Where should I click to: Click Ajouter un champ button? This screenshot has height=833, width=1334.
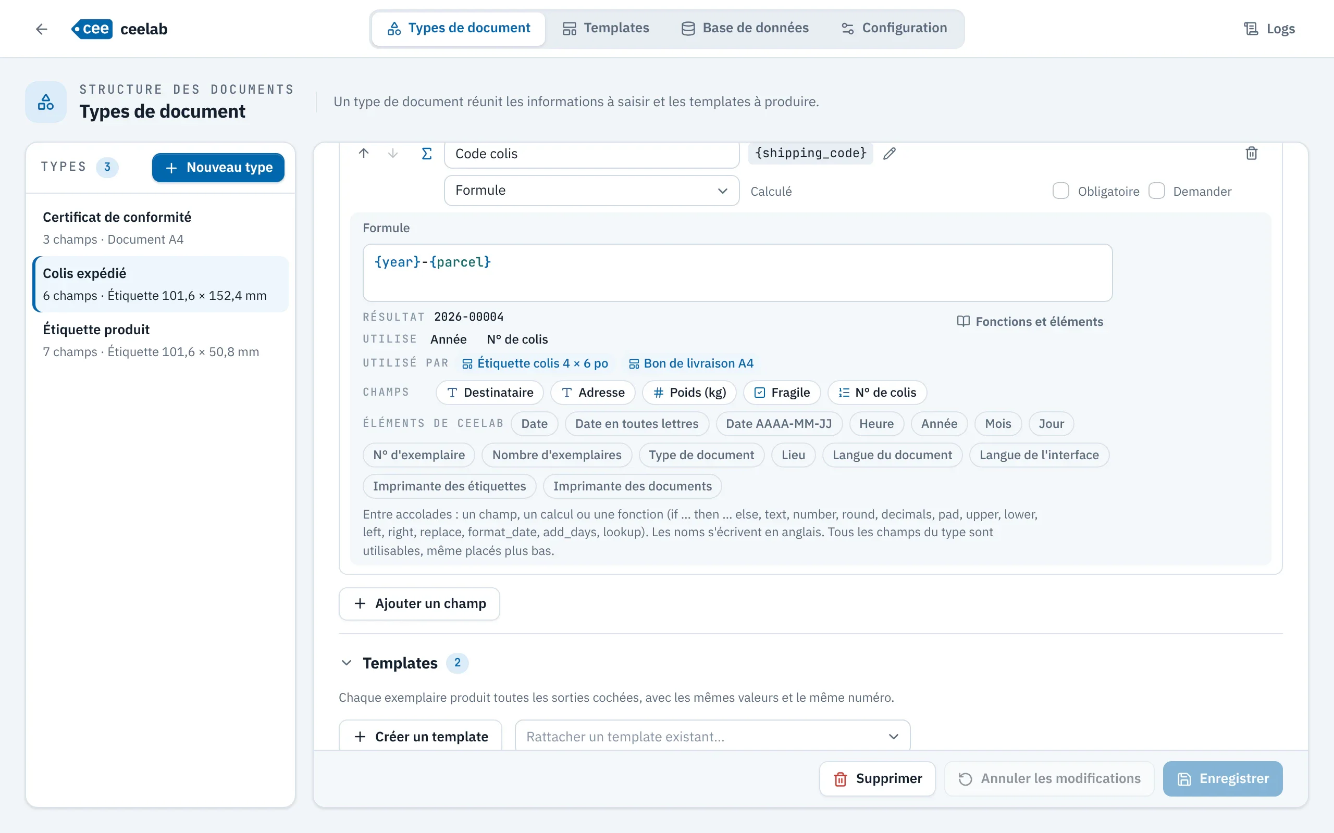click(x=419, y=604)
